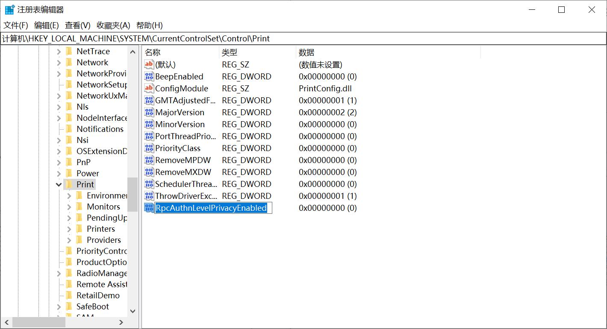Click the ab icon next to (默认)
The image size is (607, 329).
(149, 64)
